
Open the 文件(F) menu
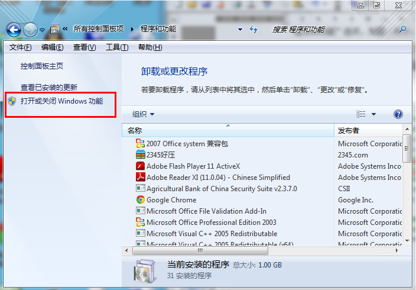coord(20,47)
